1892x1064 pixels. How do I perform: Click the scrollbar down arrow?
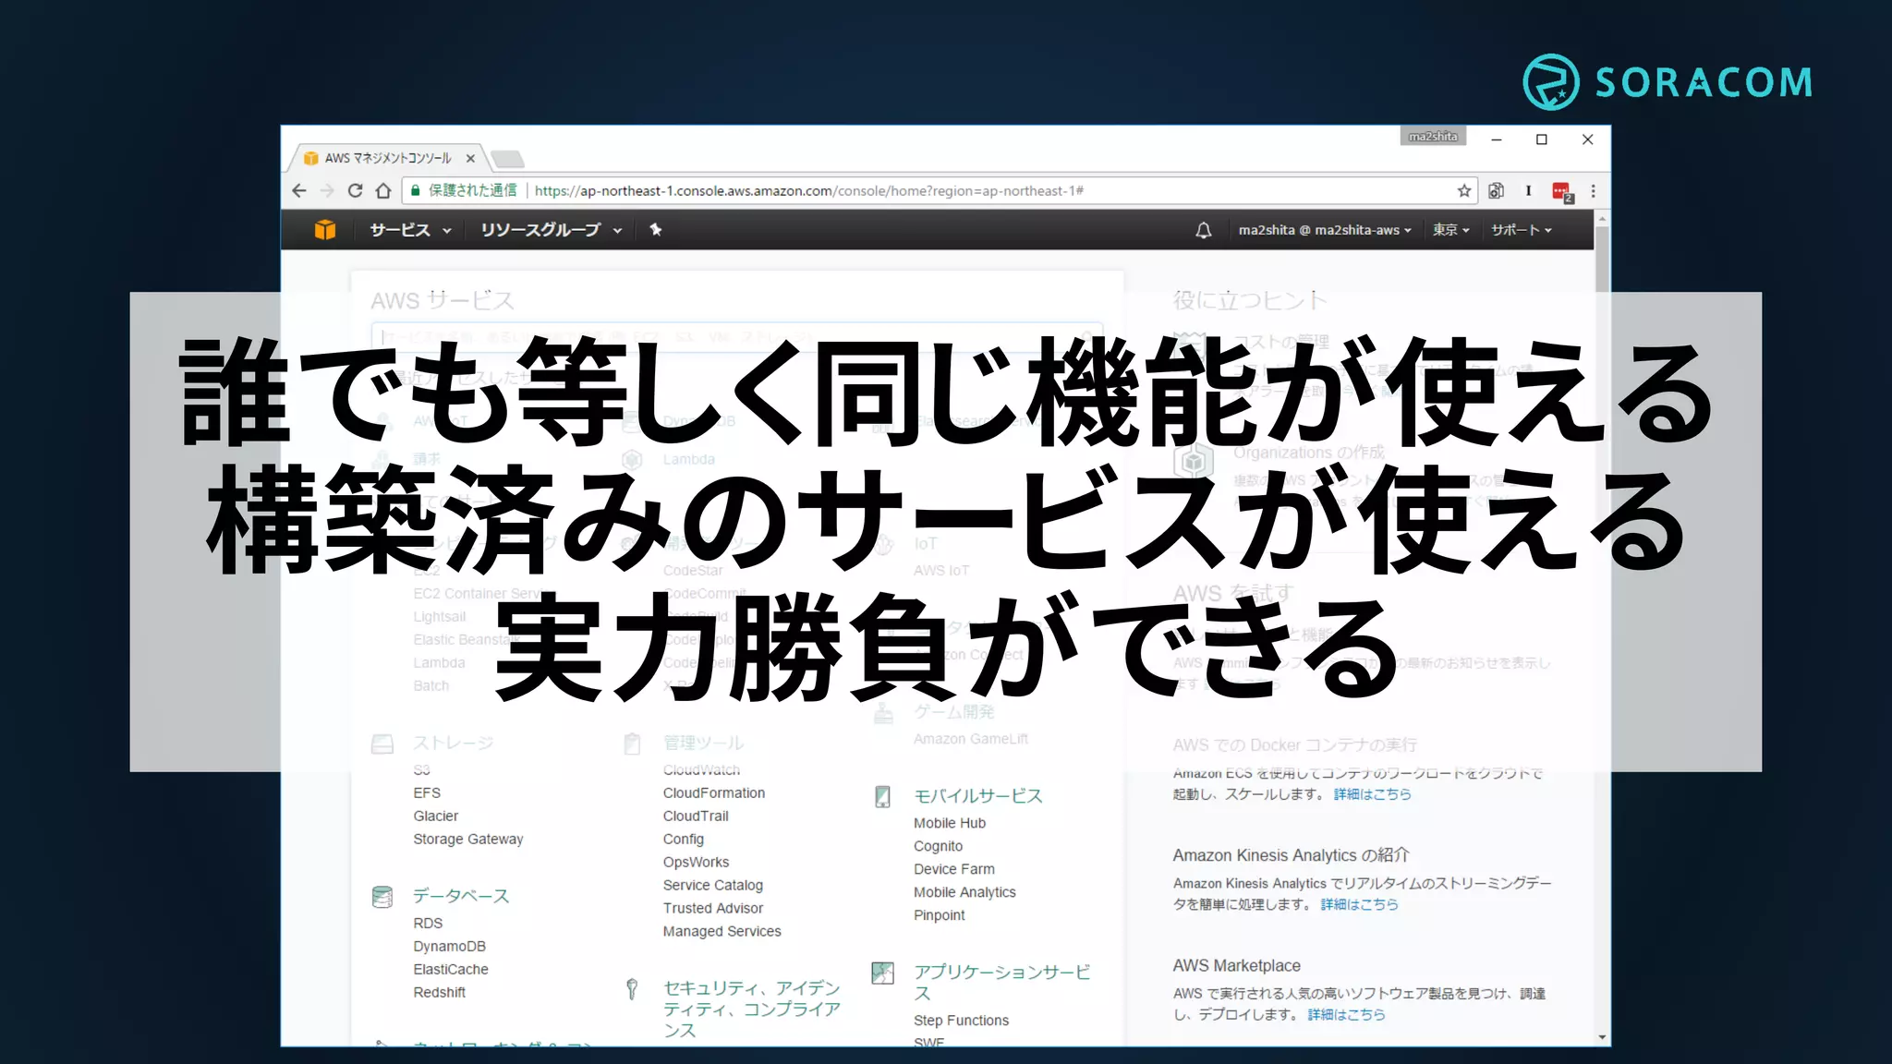pos(1602,1037)
